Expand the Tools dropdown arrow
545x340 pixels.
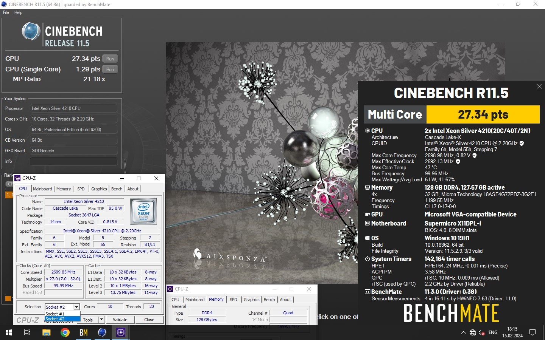[x=101, y=320]
